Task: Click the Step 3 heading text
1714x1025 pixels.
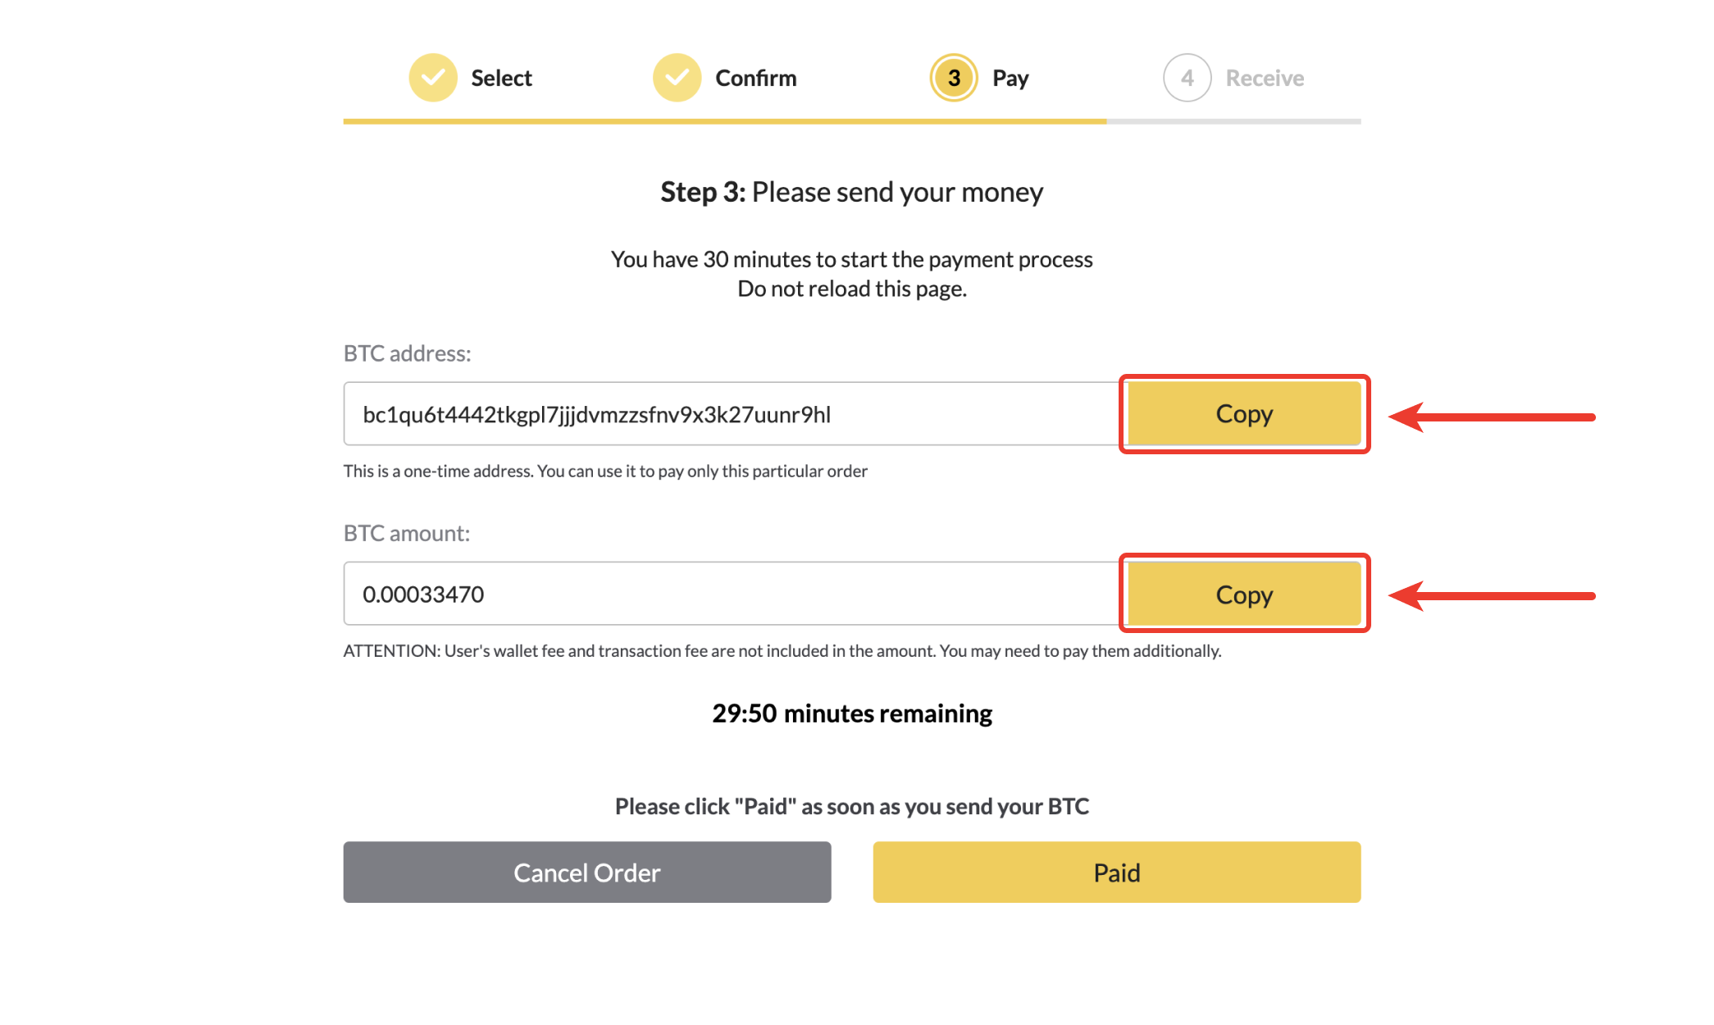Action: 852,192
